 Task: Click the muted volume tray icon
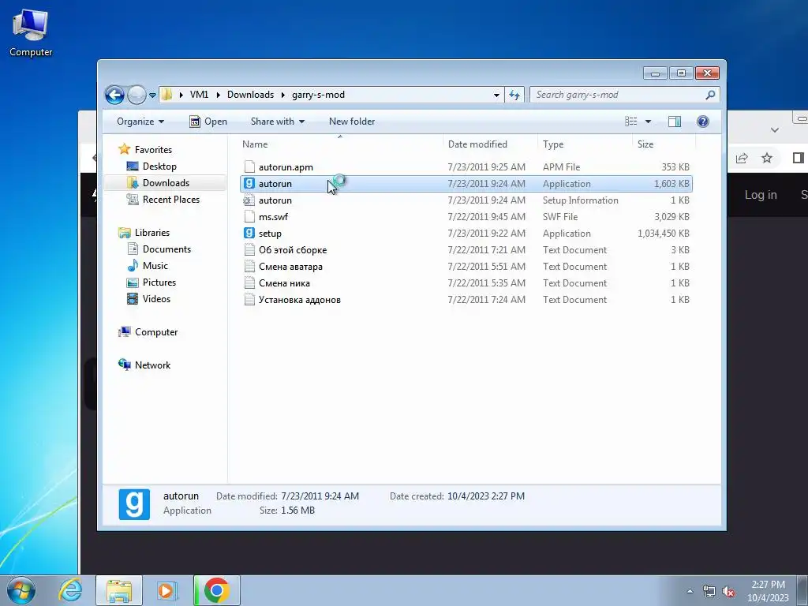click(x=728, y=591)
